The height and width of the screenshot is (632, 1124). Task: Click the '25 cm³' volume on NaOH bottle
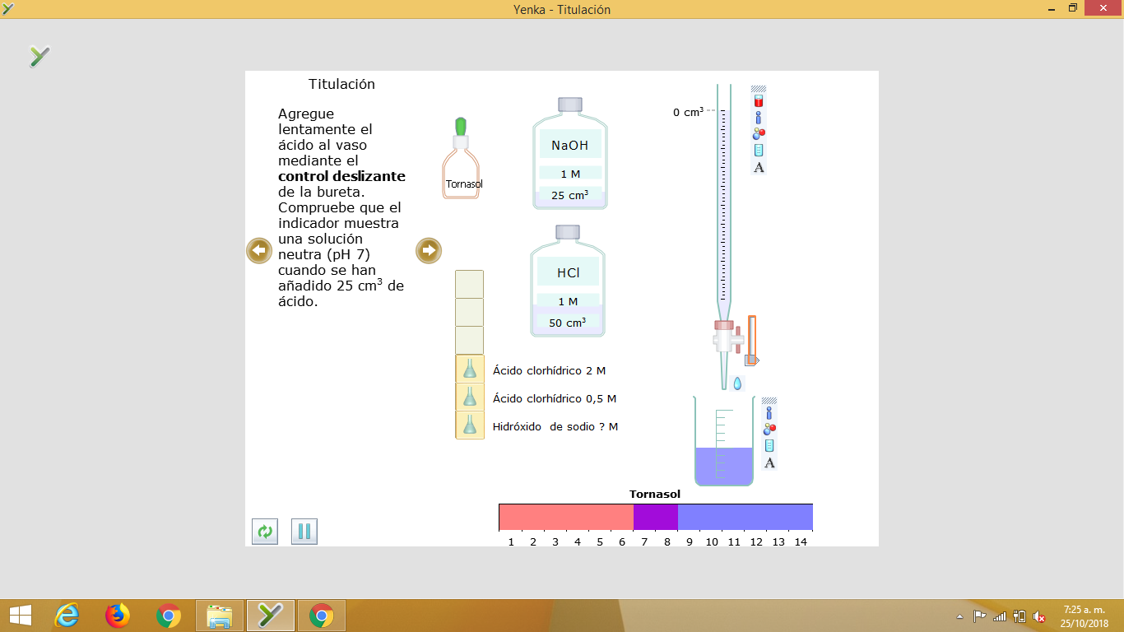569,195
